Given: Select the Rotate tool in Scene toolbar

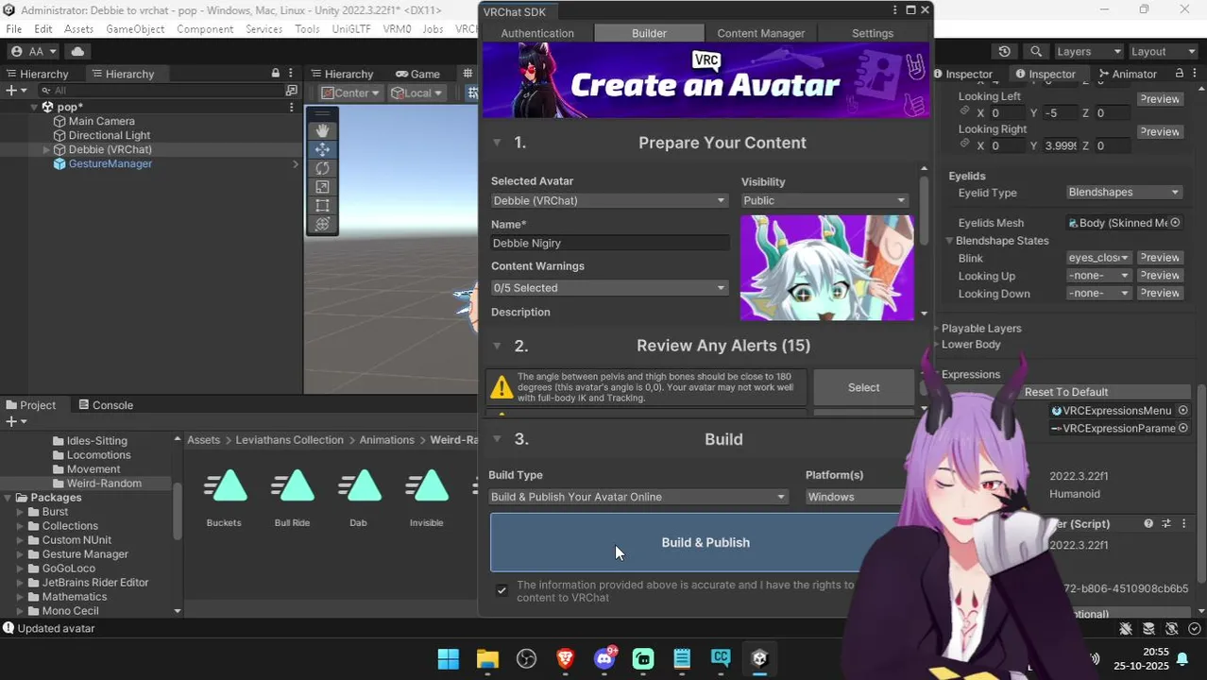Looking at the screenshot, I should pos(322,168).
